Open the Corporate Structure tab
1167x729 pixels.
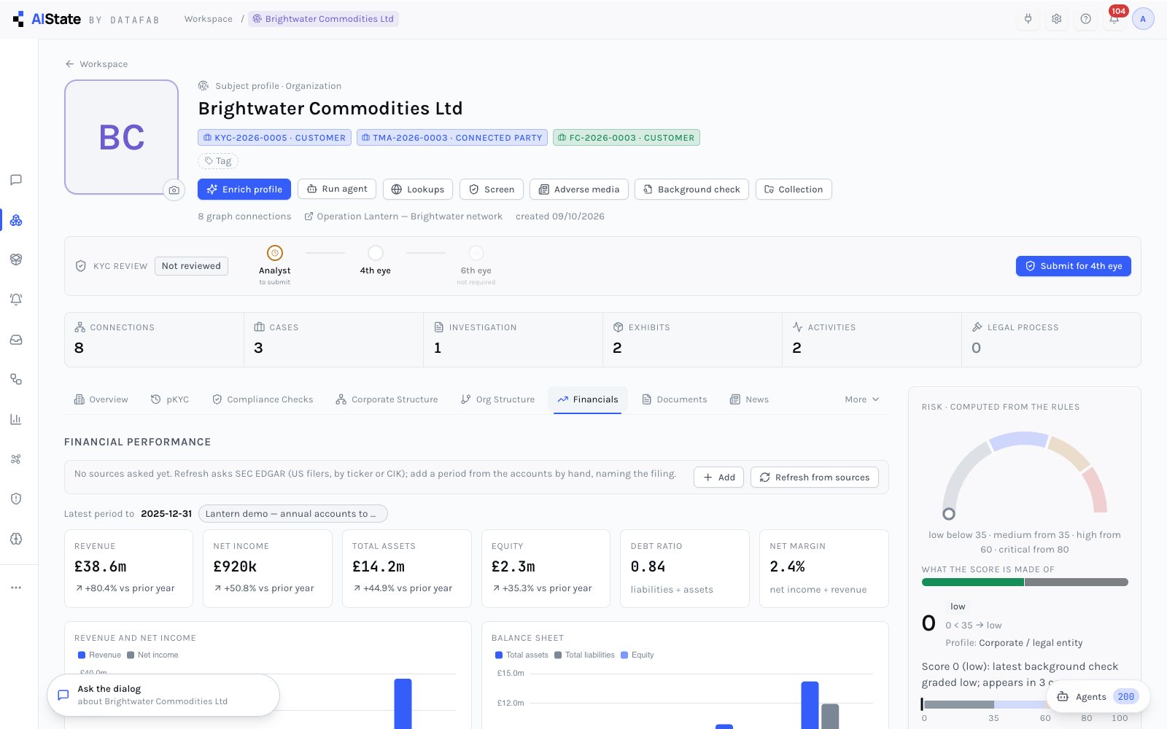[387, 399]
